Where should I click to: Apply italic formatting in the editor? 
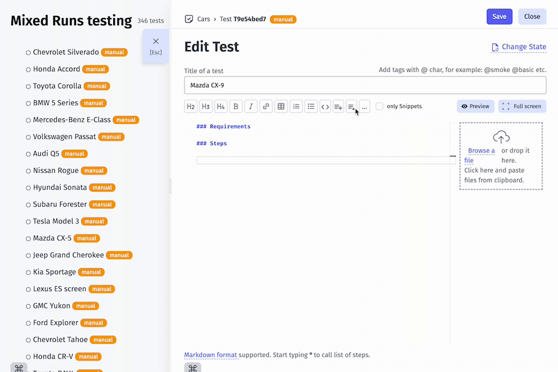[251, 106]
